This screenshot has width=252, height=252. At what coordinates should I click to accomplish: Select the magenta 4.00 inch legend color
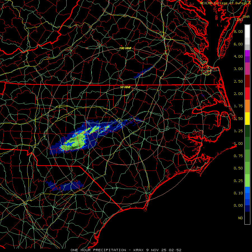coord(247,53)
